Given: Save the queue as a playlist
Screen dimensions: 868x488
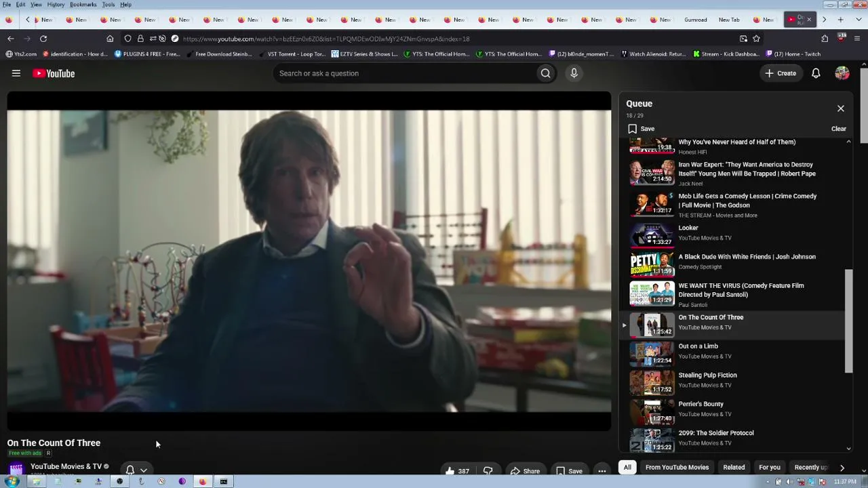Looking at the screenshot, I should (x=641, y=129).
